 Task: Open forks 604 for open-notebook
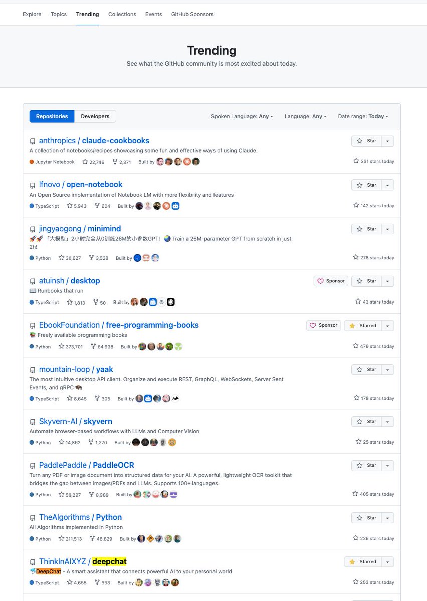(102, 206)
